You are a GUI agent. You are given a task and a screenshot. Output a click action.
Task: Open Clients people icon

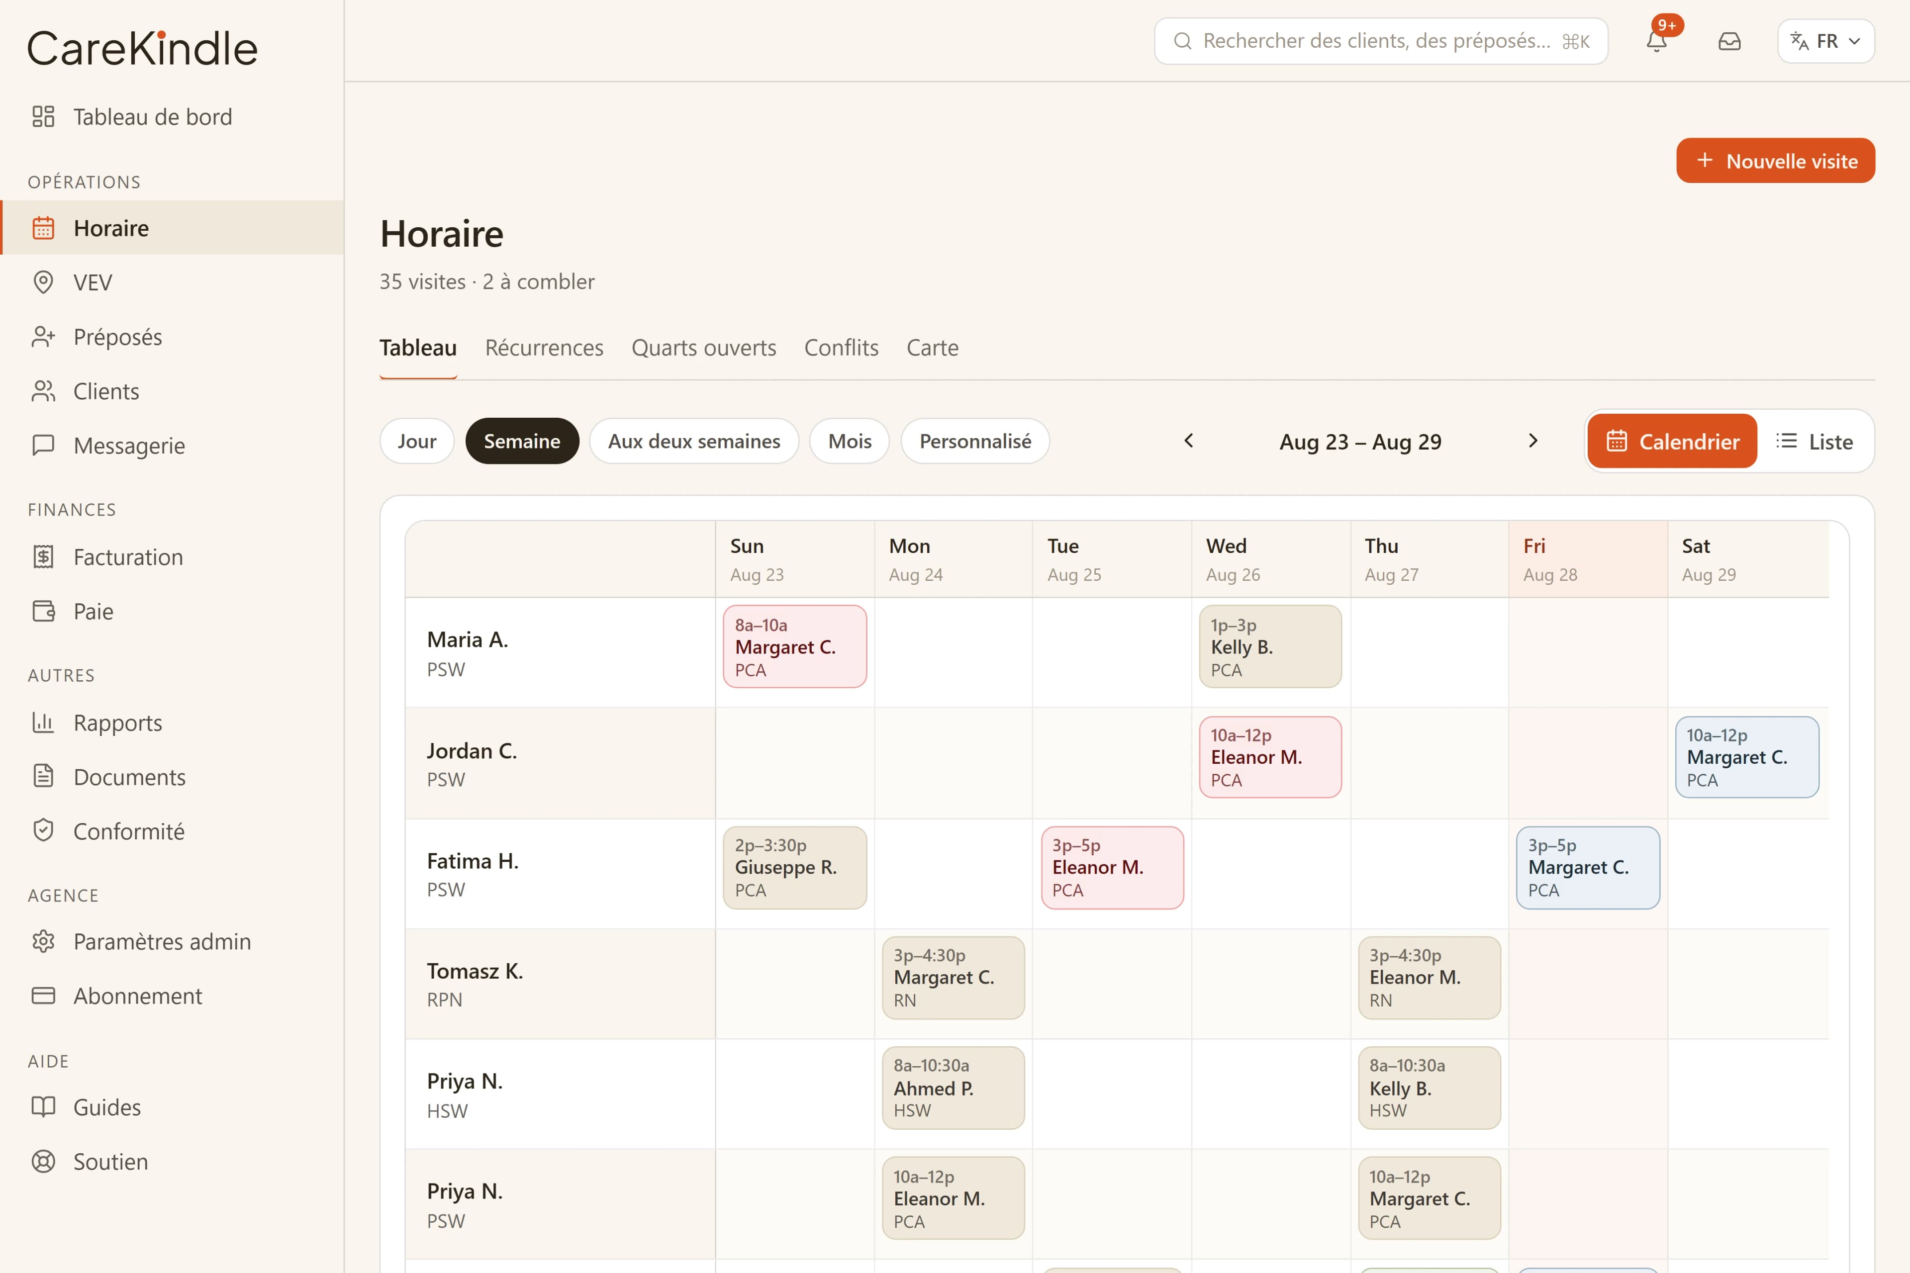point(43,391)
